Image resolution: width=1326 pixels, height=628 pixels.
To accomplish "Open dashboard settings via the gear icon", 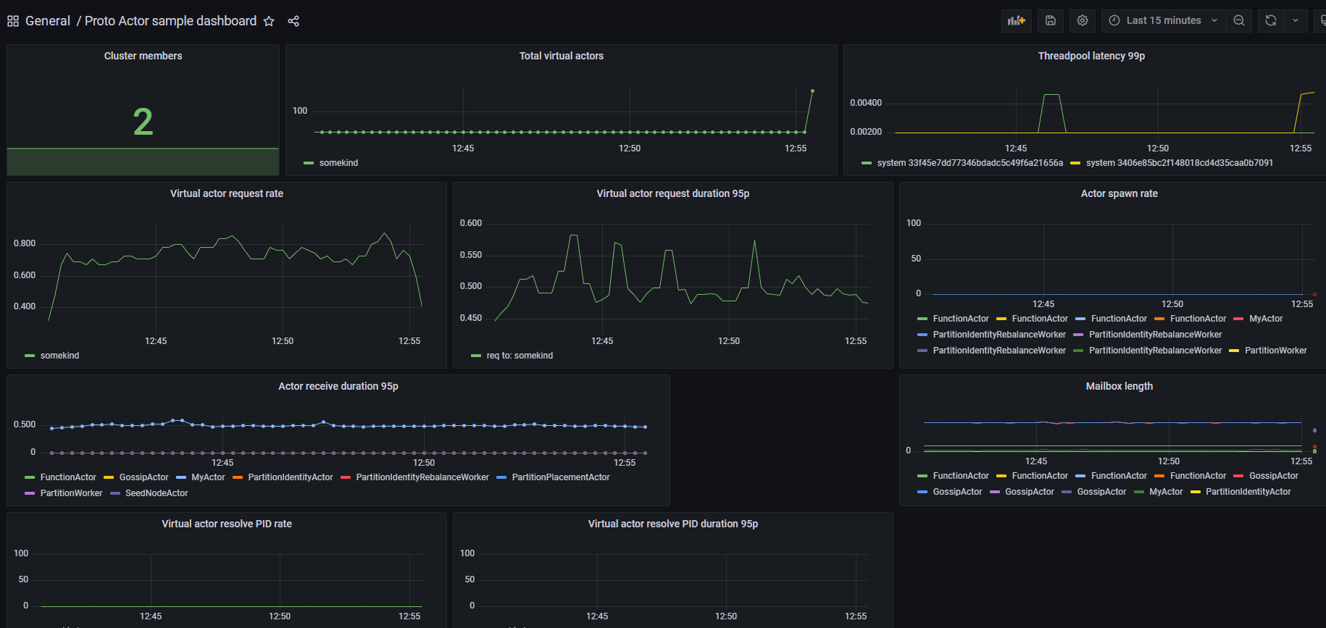I will click(x=1082, y=21).
